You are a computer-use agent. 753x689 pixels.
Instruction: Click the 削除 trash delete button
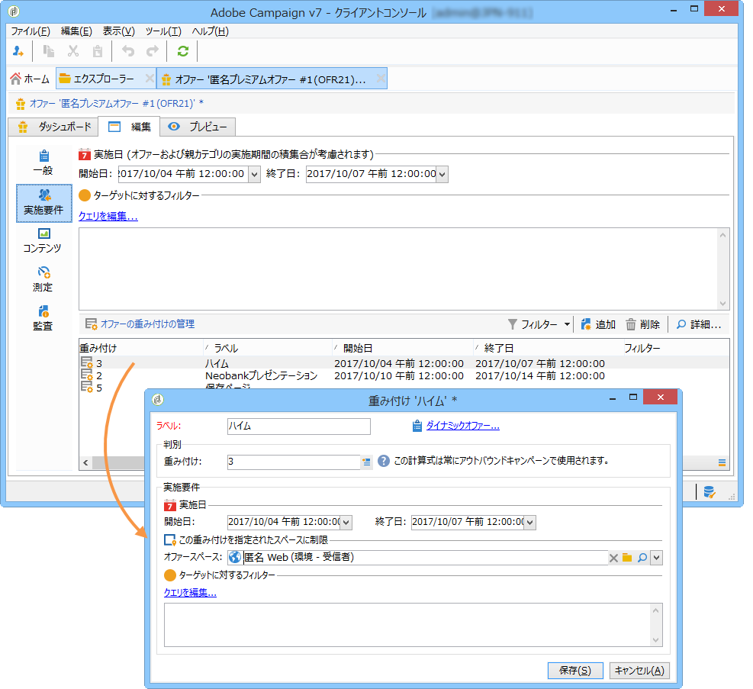pos(642,324)
